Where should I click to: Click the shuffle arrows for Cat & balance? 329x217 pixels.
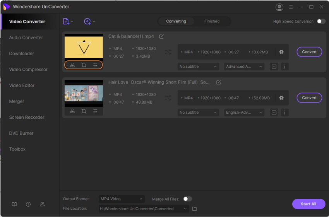coord(168,52)
